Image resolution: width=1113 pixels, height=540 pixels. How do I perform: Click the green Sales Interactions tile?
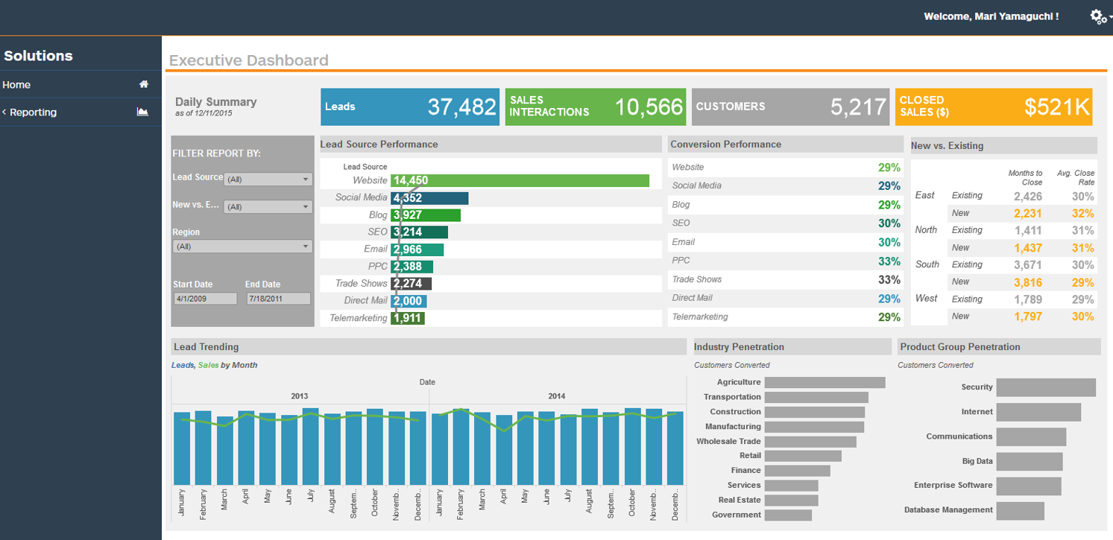tap(595, 107)
